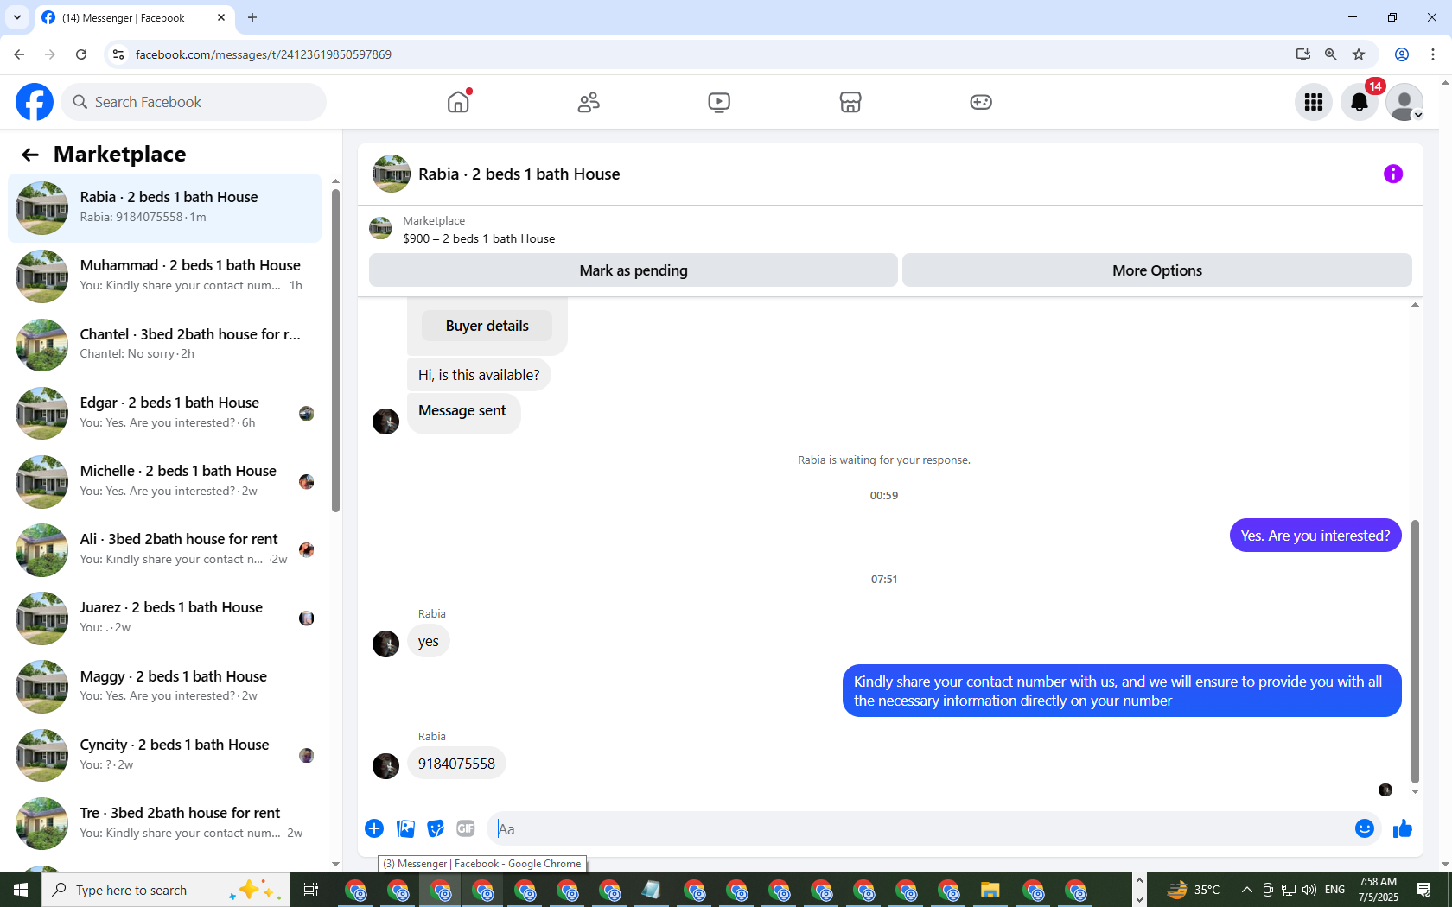Image resolution: width=1452 pixels, height=907 pixels.
Task: Click the address bar URL
Action: point(264,54)
